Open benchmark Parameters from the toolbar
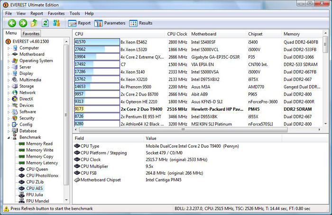Image resolution: width=332 pixels, height=215 pixels. click(110, 23)
